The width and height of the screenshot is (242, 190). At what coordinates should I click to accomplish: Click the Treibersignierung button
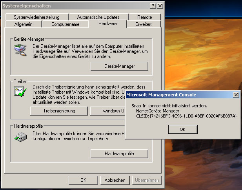(59, 111)
